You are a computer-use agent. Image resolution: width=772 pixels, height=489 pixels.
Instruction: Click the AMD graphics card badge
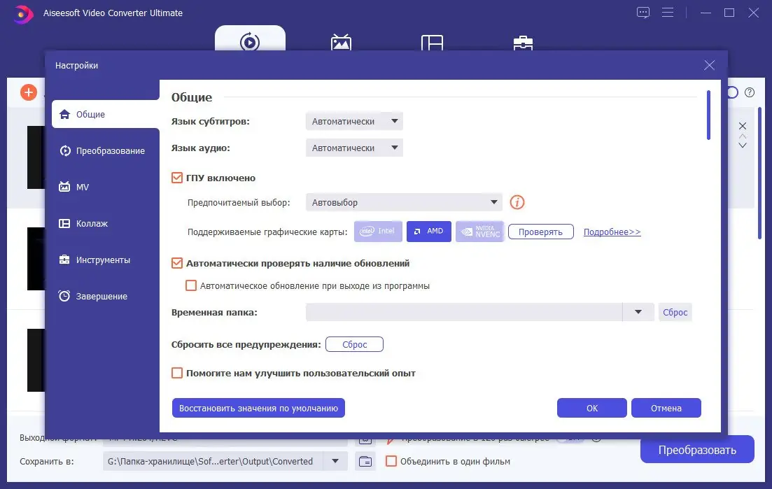[429, 232]
